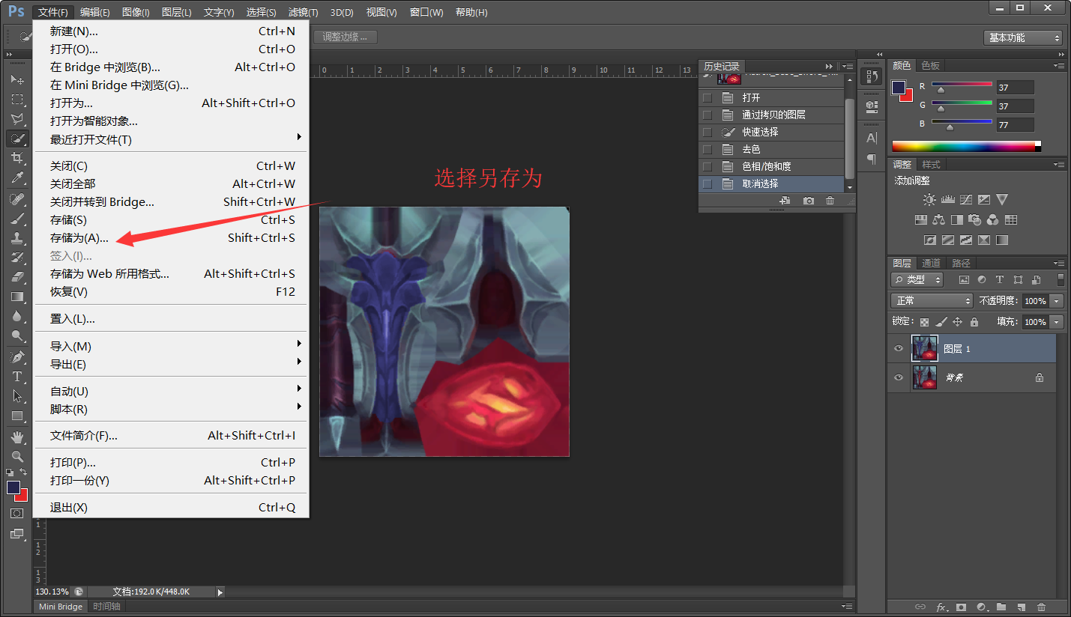Screen dimensions: 1071x617
Task: Select the Eraser tool
Action: (x=17, y=277)
